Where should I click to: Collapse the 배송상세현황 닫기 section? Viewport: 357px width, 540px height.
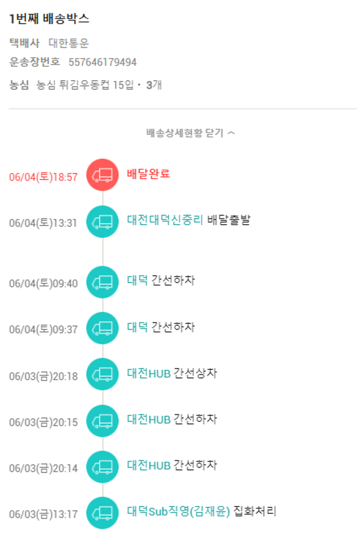pyautogui.click(x=185, y=133)
